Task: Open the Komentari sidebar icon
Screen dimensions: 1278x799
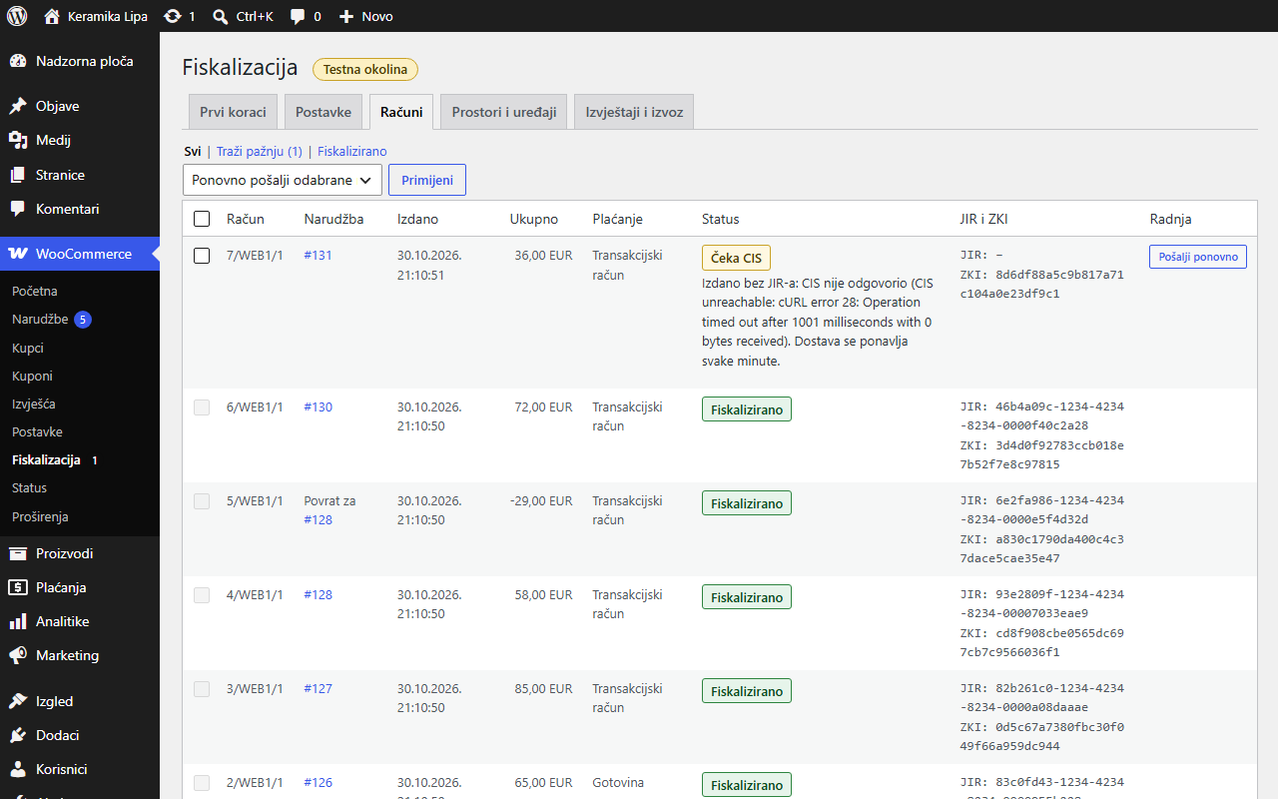Action: click(18, 209)
